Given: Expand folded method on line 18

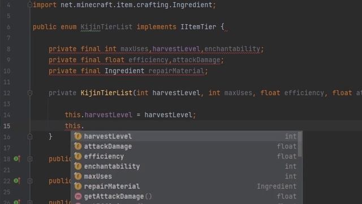Looking at the screenshot, I should [x=30, y=159].
